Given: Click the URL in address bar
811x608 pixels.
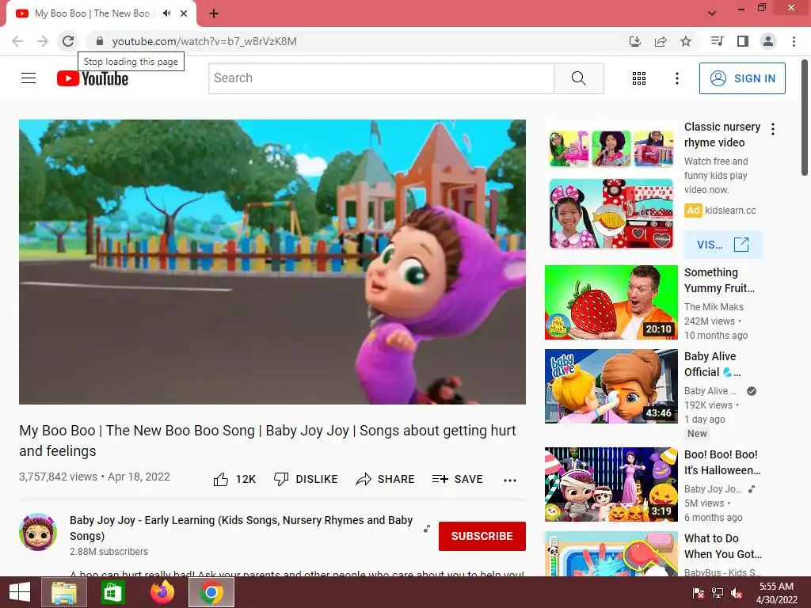Looking at the screenshot, I should pos(204,41).
